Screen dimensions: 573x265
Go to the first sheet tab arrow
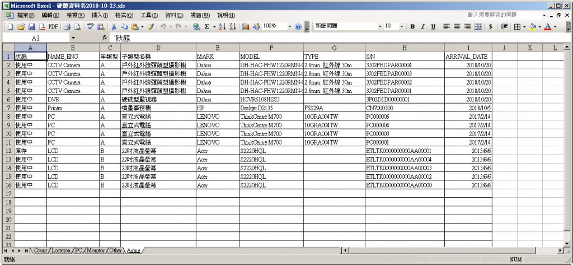click(x=6, y=251)
